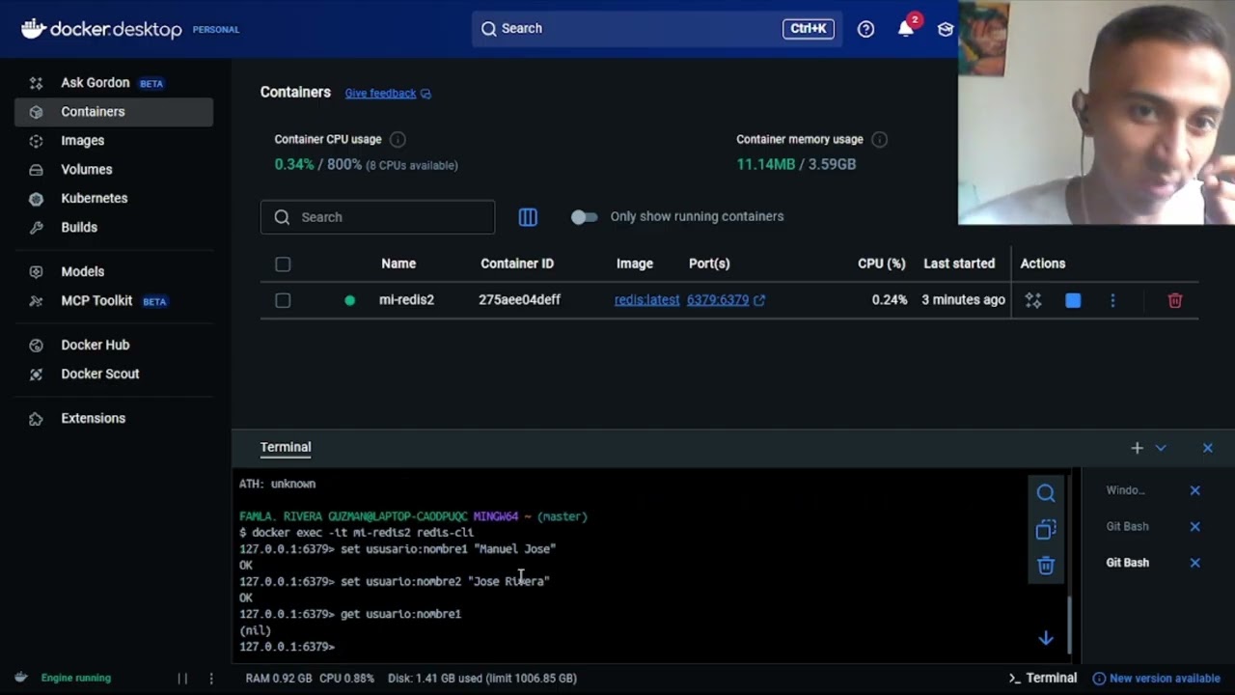Click the Give feedback link
Image resolution: width=1235 pixels, height=695 pixels.
pos(388,94)
